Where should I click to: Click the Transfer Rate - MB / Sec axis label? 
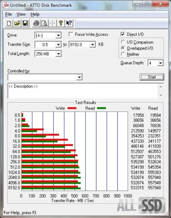(x=73, y=201)
